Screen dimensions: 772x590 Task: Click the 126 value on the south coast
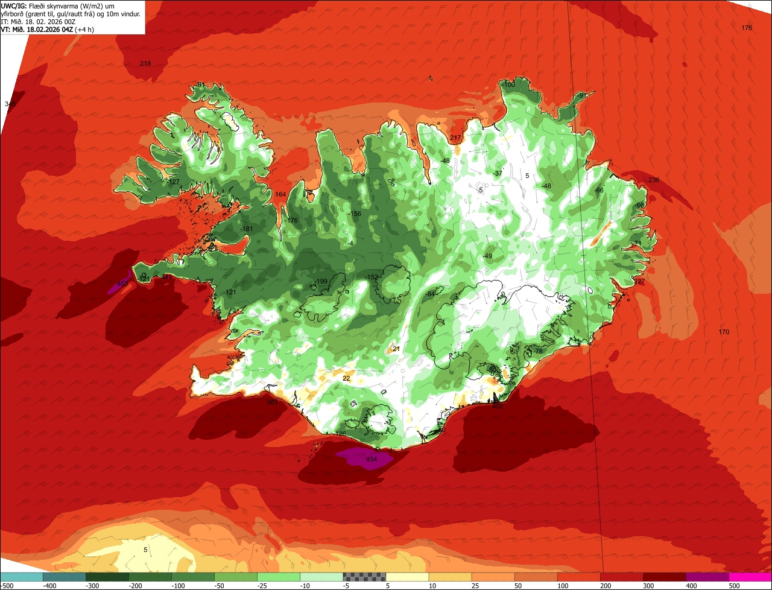point(341,434)
